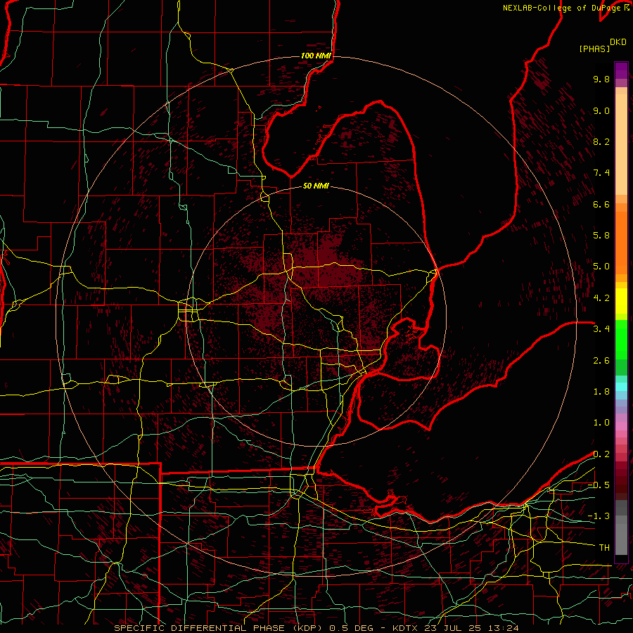Click the 0.2 scale value
This screenshot has height=633, width=633.
pyautogui.click(x=601, y=454)
